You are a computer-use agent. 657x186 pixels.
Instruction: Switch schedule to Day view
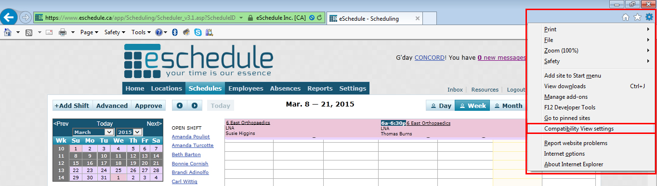click(x=440, y=106)
